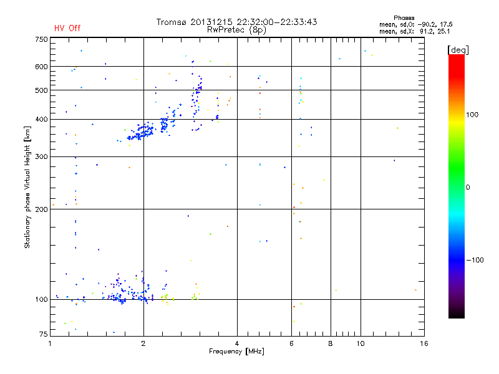
Task: Click the y-axis "750" tick label
Action: [41, 39]
